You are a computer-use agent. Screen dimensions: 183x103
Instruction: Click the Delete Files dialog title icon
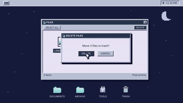(64, 36)
